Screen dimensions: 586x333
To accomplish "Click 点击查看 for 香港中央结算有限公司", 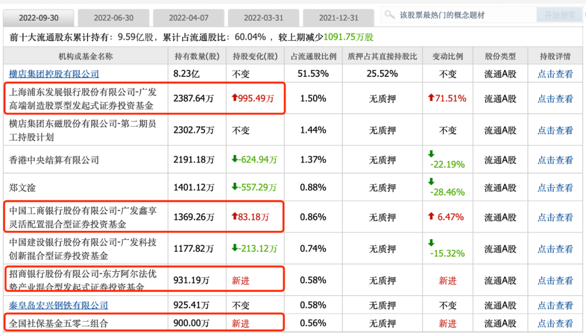I will tap(555, 160).
